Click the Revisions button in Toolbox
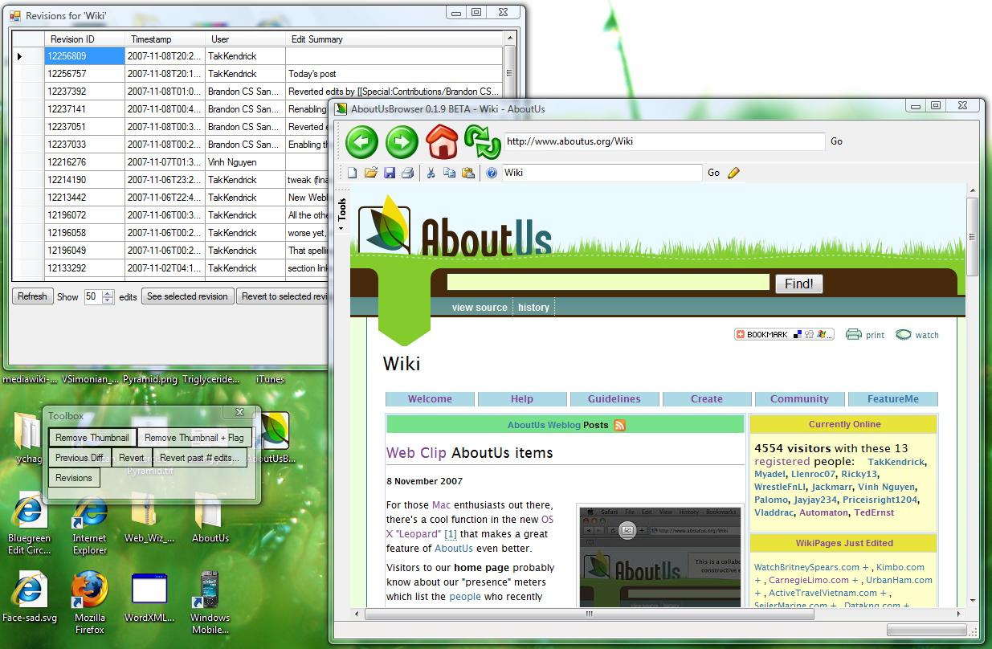 [x=74, y=478]
